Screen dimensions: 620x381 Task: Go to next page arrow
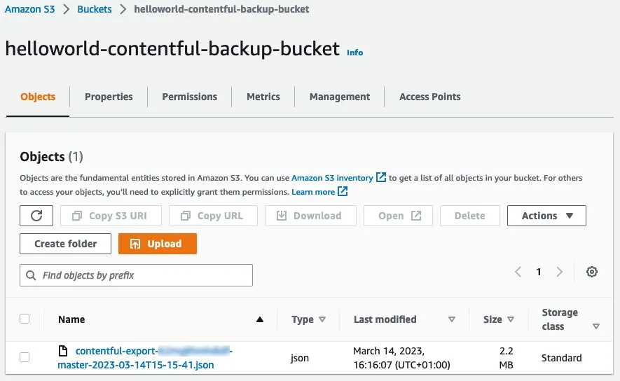(x=559, y=272)
